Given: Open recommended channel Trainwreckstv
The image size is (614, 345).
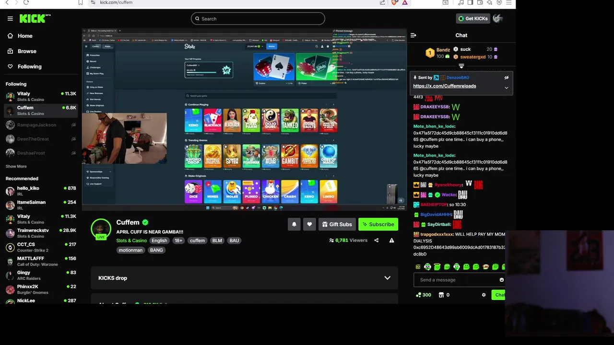Looking at the screenshot, I should [x=40, y=233].
